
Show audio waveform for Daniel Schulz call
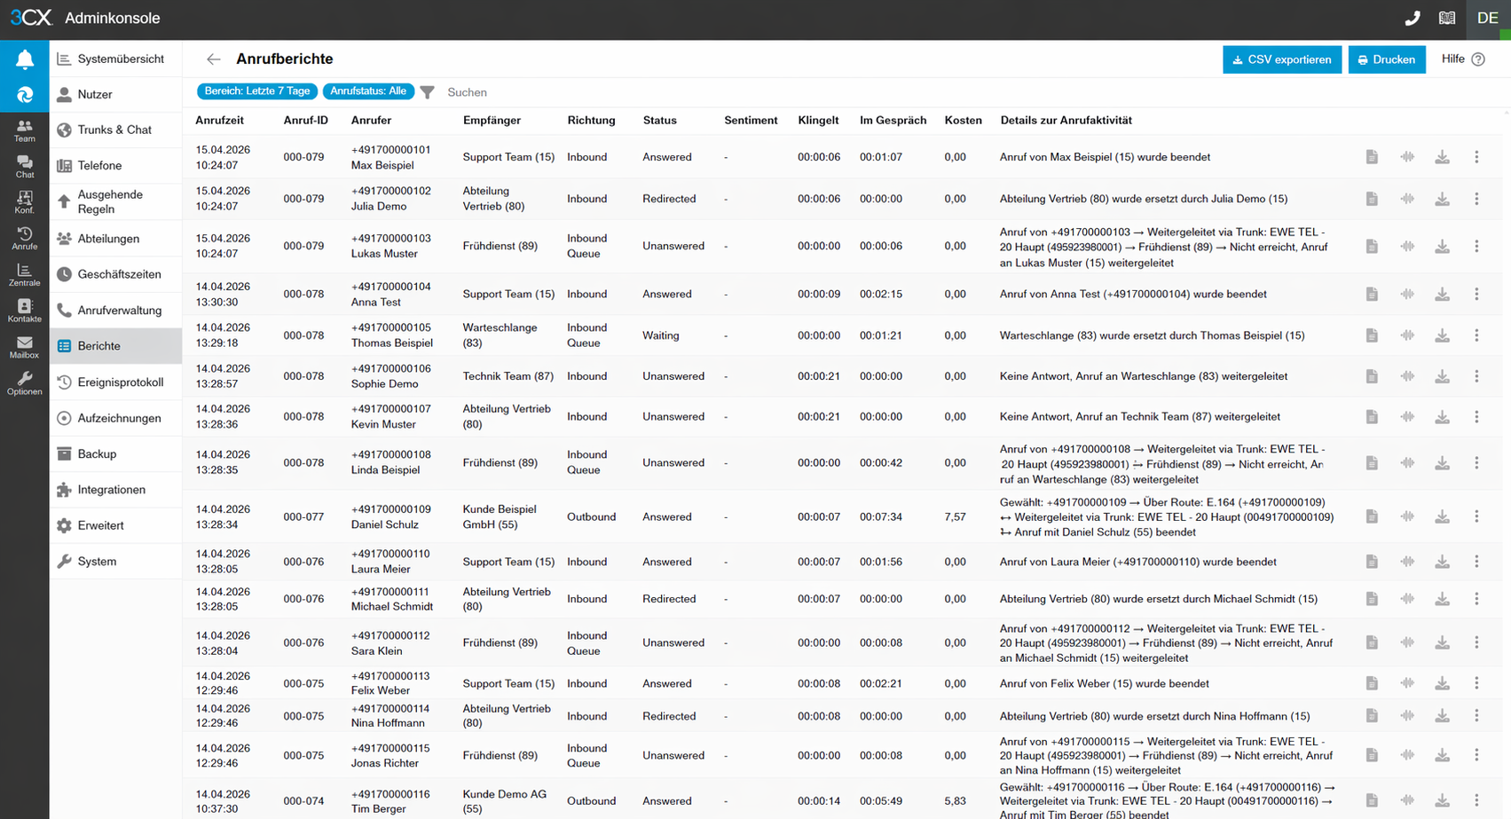tap(1407, 516)
